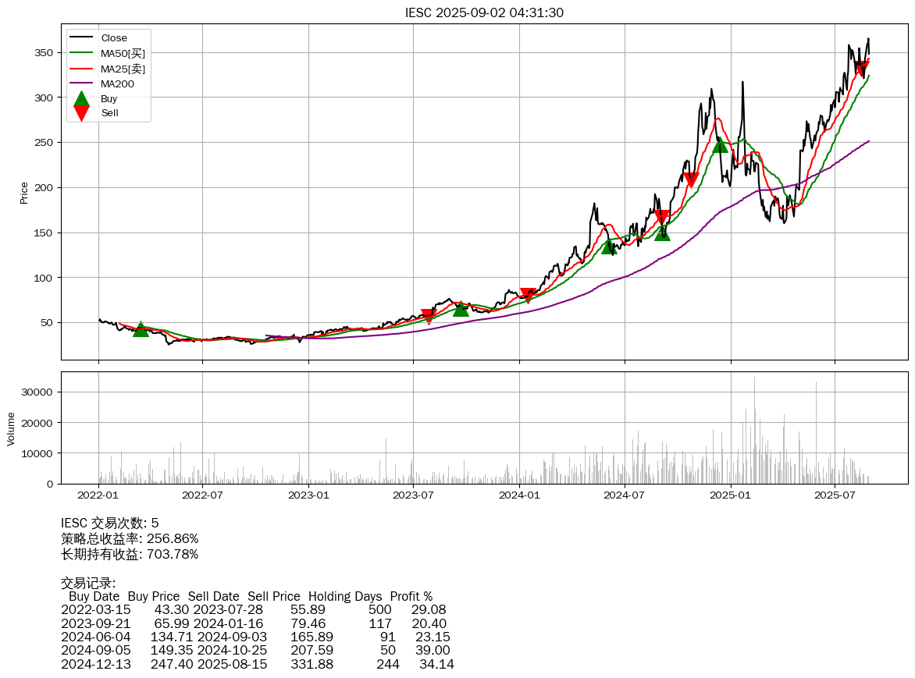Click the green Buy triangle in the legend
The height and width of the screenshot is (678, 915).
[x=81, y=99]
